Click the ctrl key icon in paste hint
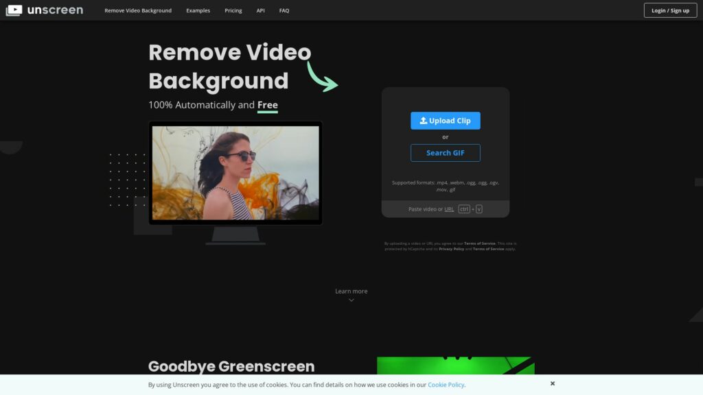The height and width of the screenshot is (395, 703). click(464, 209)
